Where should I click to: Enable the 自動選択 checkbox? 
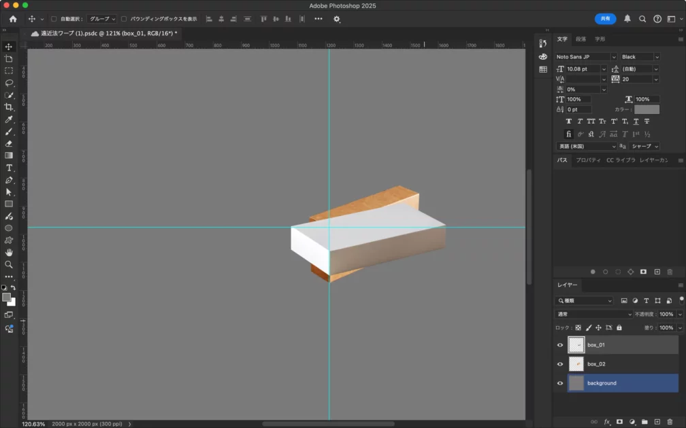(x=54, y=19)
